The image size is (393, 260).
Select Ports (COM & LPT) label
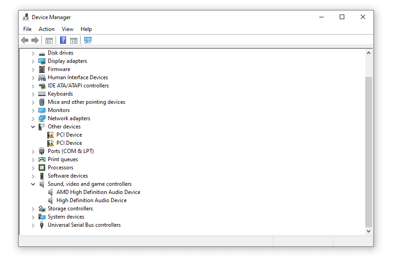coord(71,151)
